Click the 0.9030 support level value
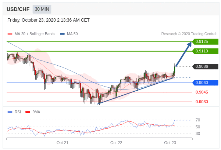221x150 pixels. point(202,102)
